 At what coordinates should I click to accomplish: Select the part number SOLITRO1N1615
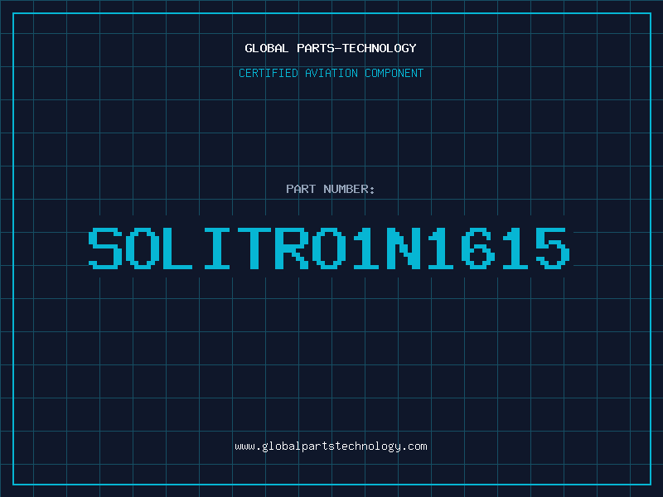click(x=329, y=248)
